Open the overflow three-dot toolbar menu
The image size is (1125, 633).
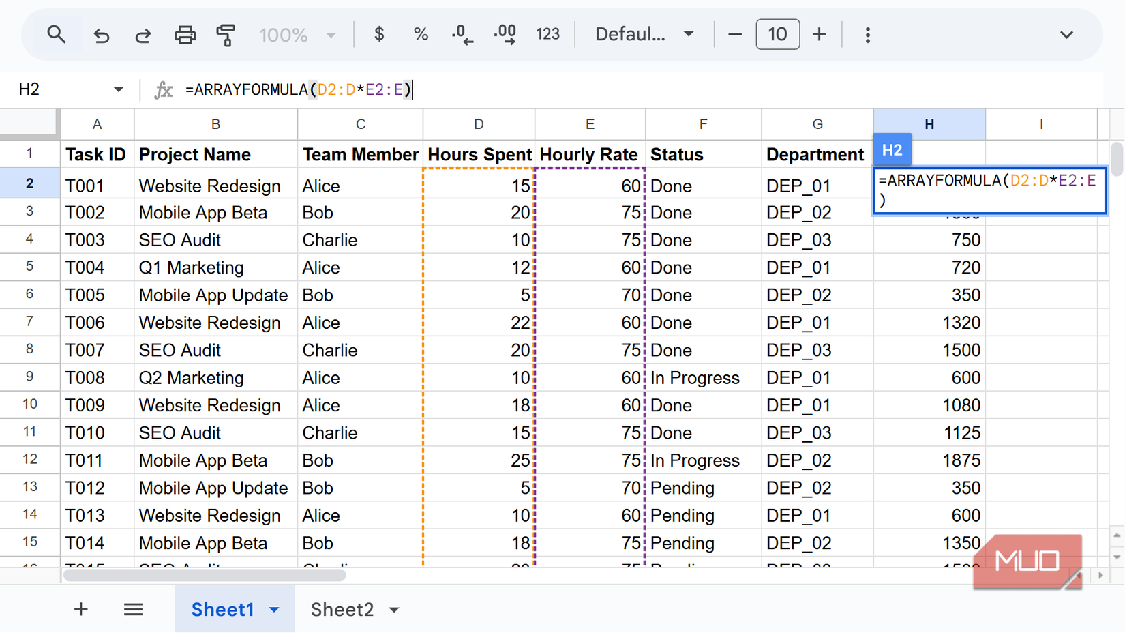[x=868, y=34]
